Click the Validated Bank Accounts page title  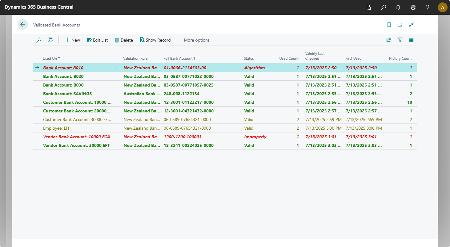(x=57, y=25)
